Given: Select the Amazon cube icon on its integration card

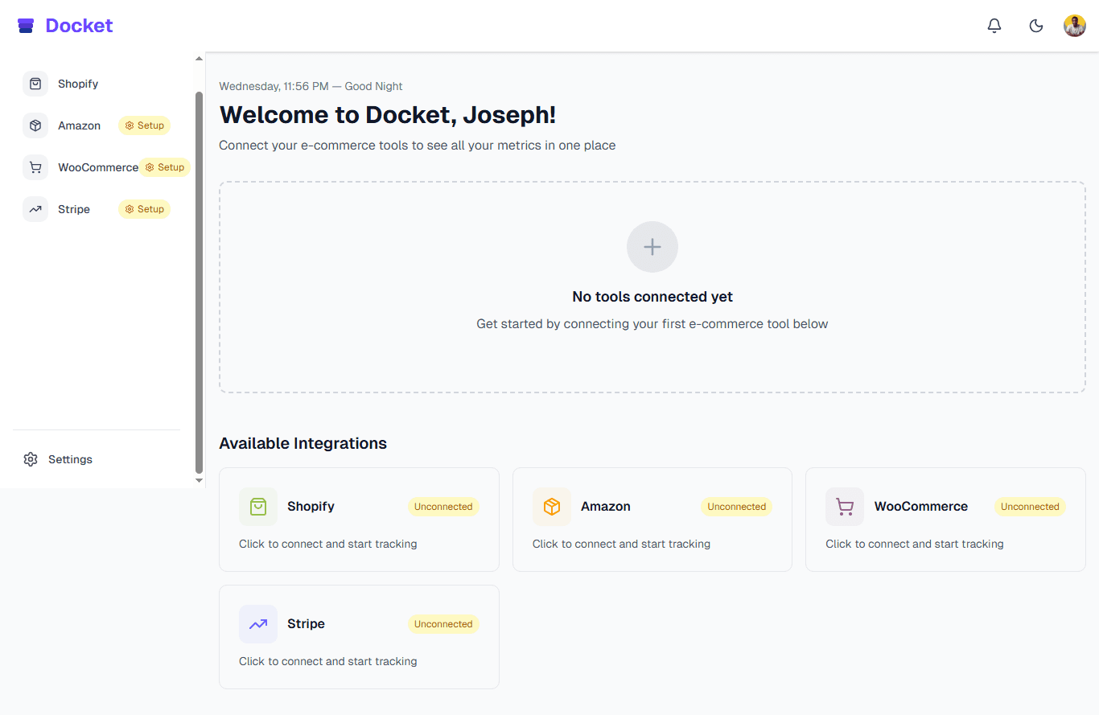Looking at the screenshot, I should point(552,507).
